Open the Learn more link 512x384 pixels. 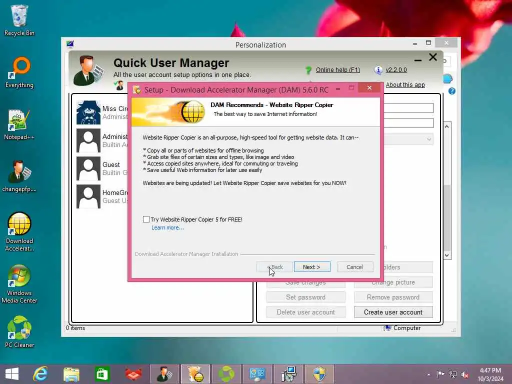167,227
